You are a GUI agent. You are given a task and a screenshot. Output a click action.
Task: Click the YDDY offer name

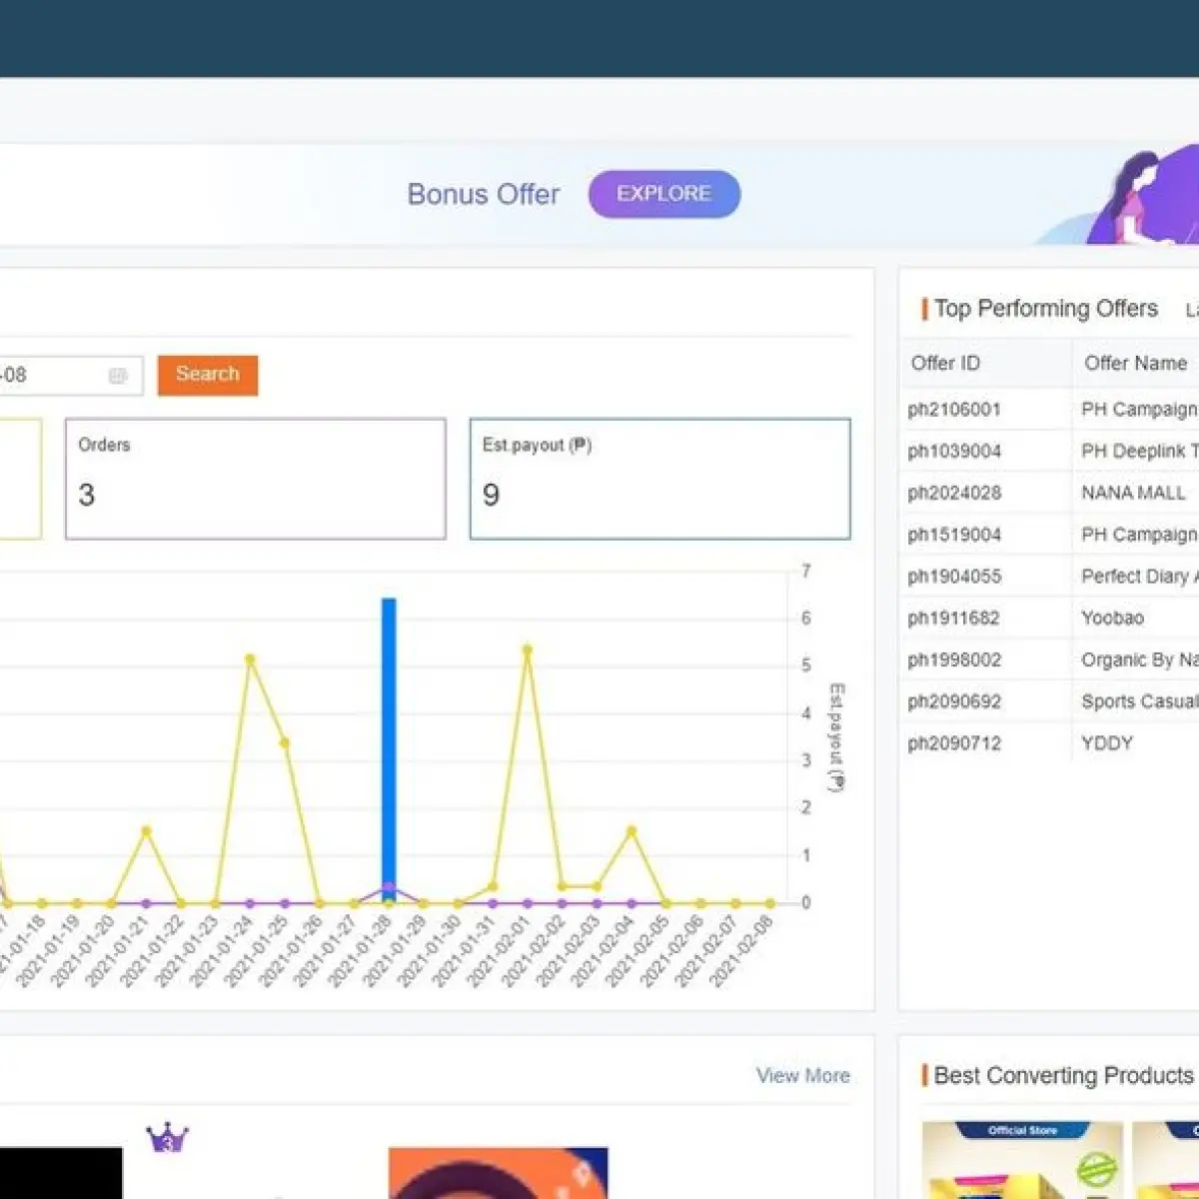1107,743
